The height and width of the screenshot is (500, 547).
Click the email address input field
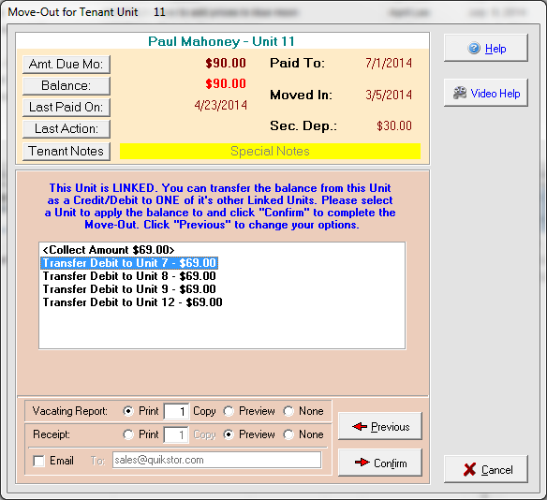[216, 460]
